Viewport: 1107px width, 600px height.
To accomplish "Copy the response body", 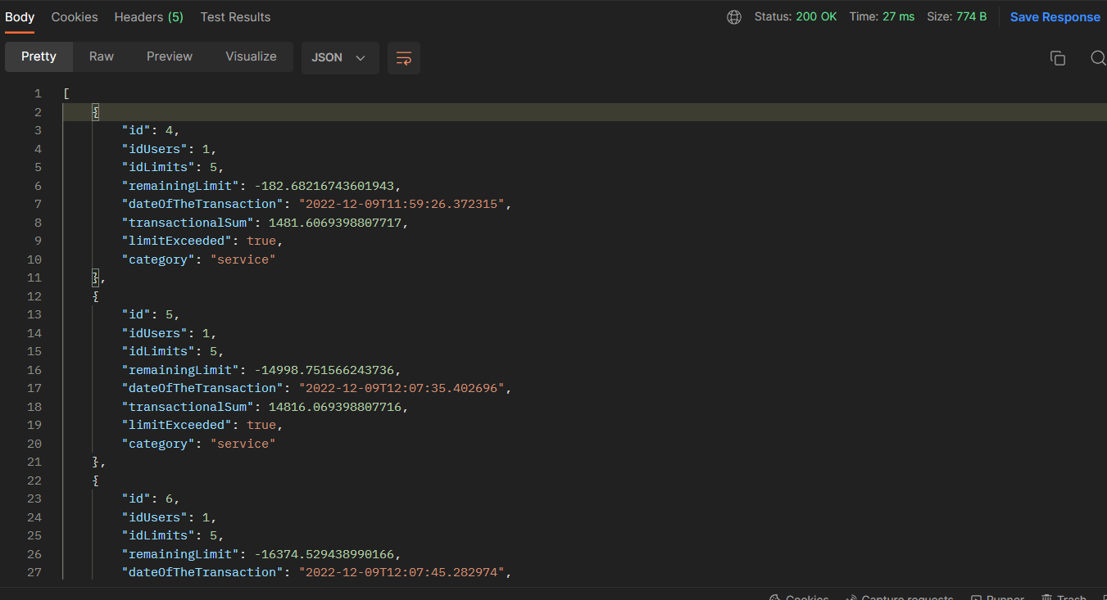I will tap(1058, 58).
